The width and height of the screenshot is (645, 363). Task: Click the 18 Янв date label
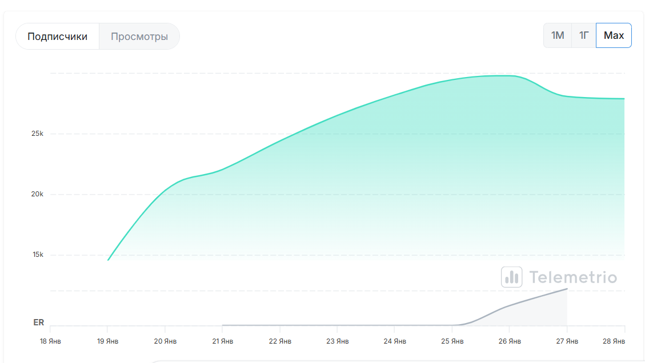click(50, 341)
